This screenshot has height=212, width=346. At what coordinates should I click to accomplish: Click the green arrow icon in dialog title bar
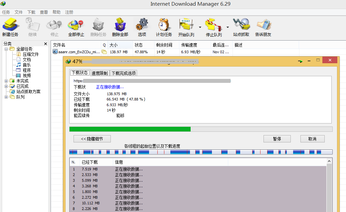pos(300,61)
